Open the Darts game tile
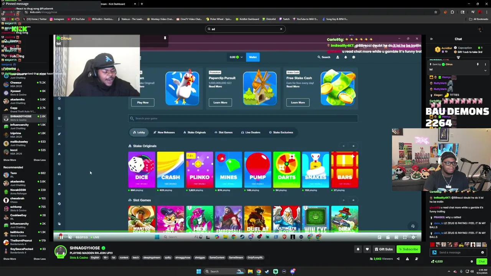491x276 pixels. click(x=287, y=169)
